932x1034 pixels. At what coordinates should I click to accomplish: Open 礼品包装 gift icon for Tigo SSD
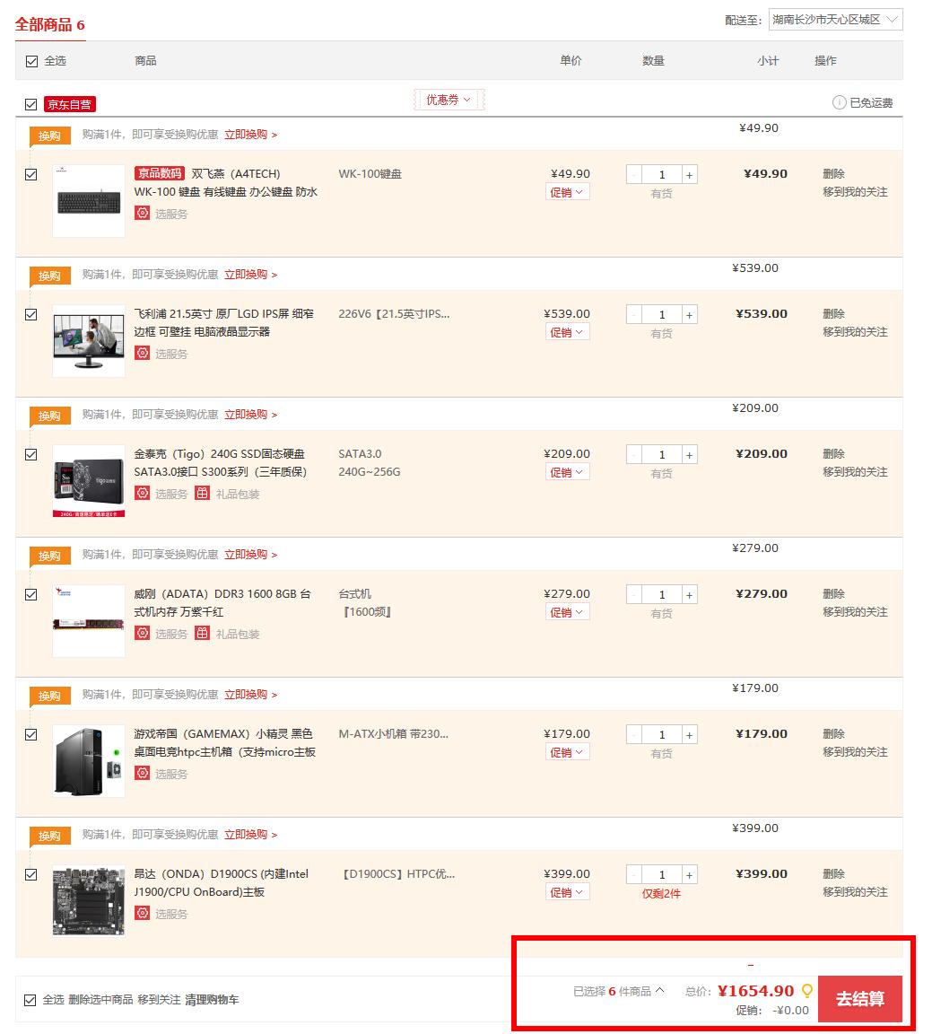click(x=203, y=493)
